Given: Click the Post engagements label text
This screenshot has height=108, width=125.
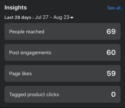Looking at the screenshot, I should point(30,53).
